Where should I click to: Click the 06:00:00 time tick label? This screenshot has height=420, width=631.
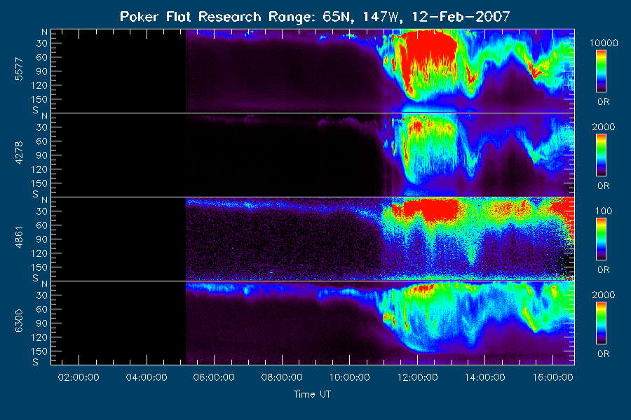click(214, 377)
